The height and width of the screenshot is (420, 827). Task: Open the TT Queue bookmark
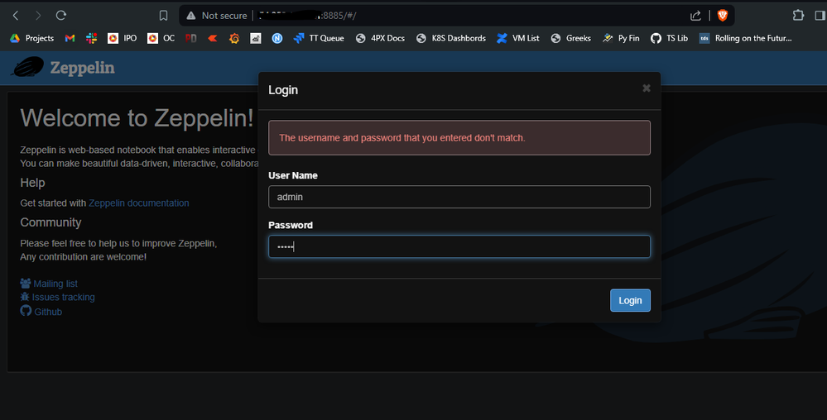(x=319, y=38)
